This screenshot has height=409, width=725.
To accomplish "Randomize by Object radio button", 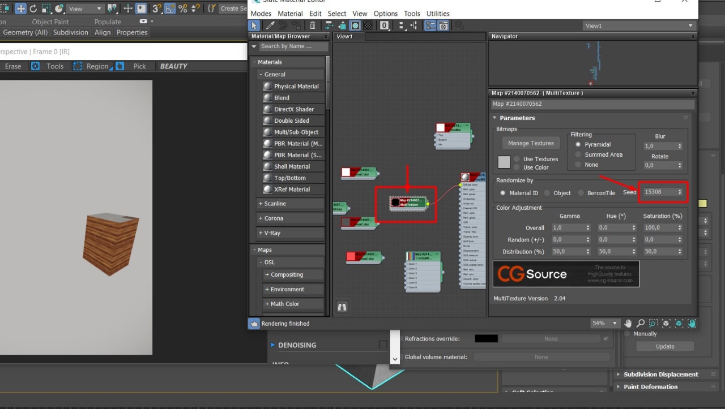I will [547, 193].
